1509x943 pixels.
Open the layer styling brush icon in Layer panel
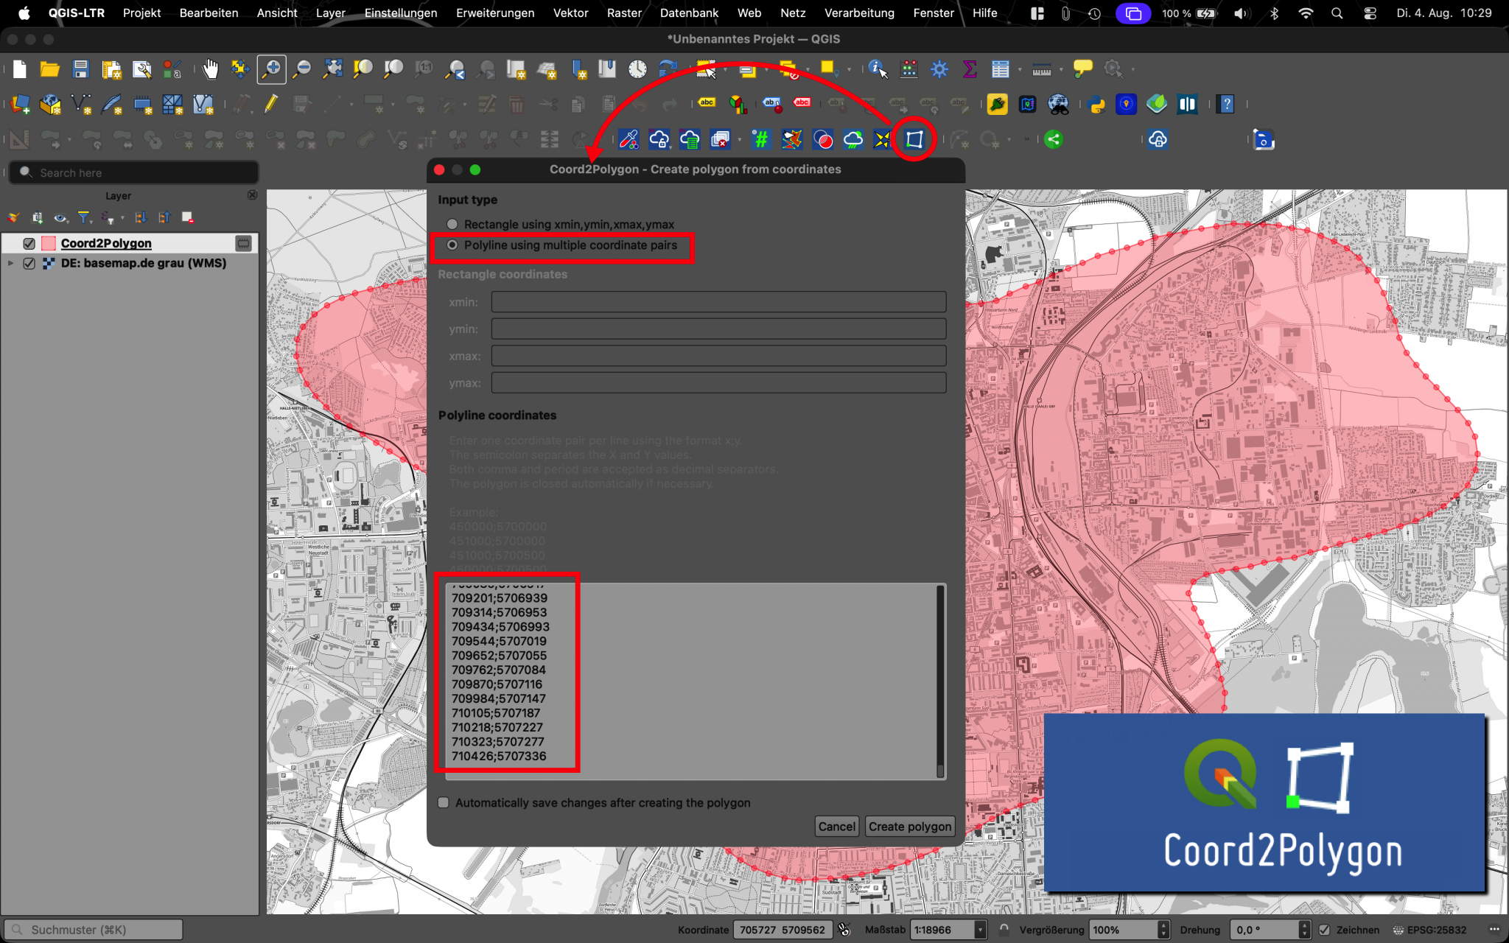tap(13, 217)
